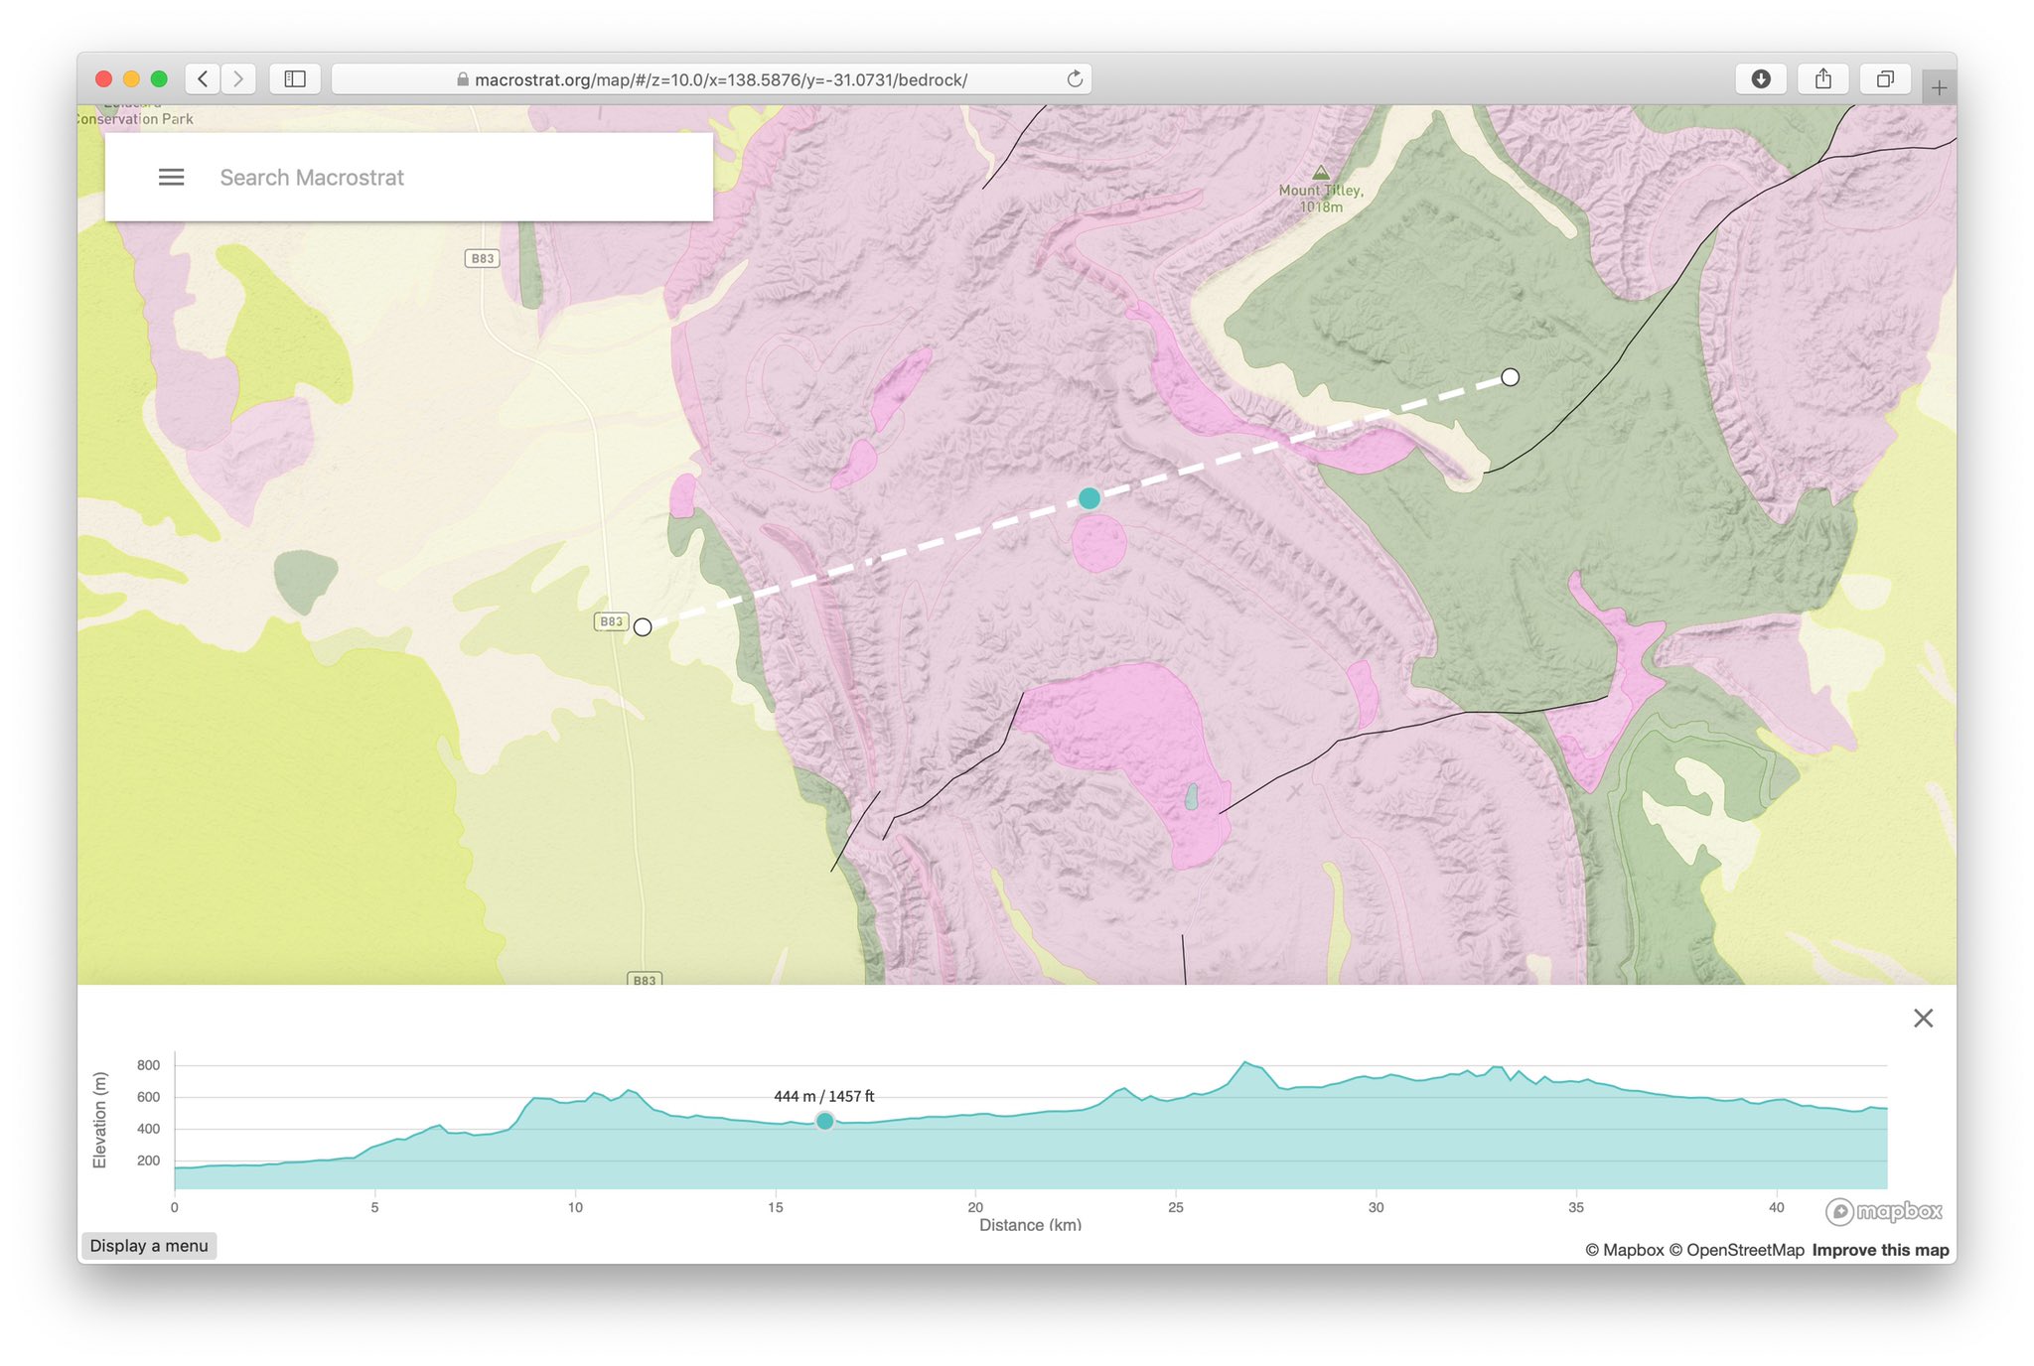Viewport: 2034px width, 1366px height.
Task: Click the teal cursor dot on the transect line
Action: 1090,498
